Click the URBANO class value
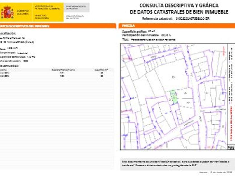The width and height of the screenshot is (235, 176). pos(12,49)
